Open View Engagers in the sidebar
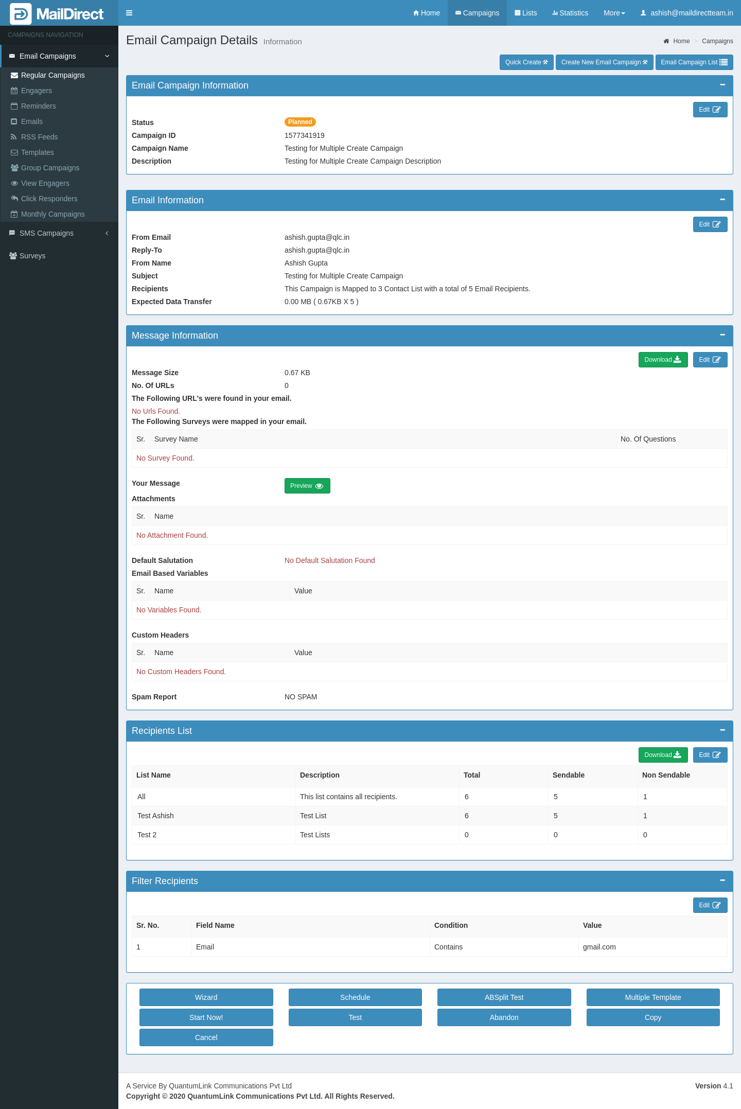Screen dimensions: 741x1109 click(45, 183)
